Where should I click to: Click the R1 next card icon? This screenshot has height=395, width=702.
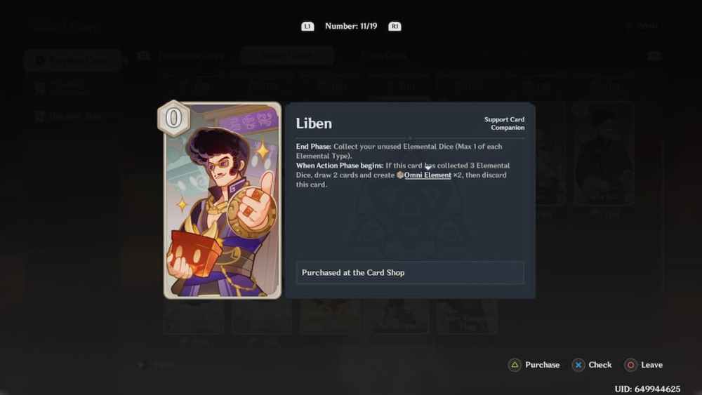pos(395,27)
